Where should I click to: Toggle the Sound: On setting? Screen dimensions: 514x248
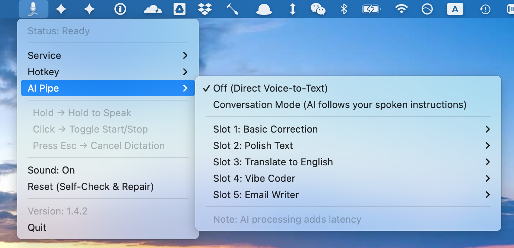pyautogui.click(x=51, y=170)
